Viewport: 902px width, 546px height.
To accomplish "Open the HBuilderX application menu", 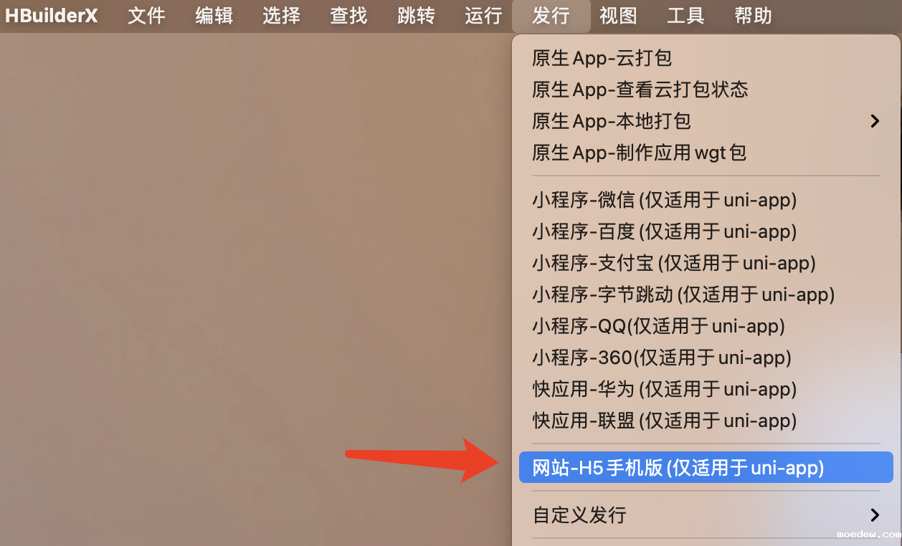I will 52,15.
